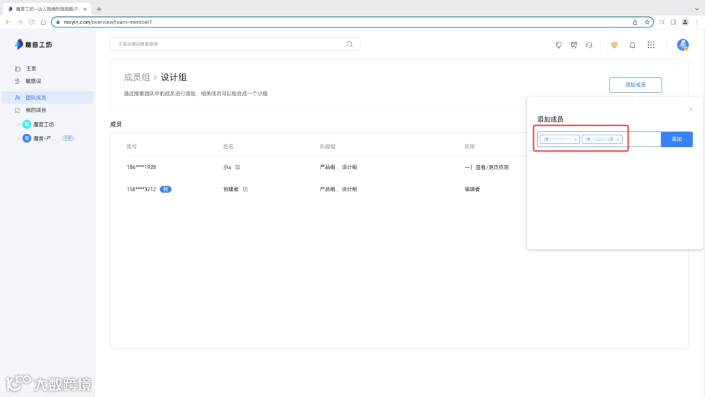Expand the 魔音-产... project tree item
Viewport: 705px width, 397px height.
click(18, 138)
